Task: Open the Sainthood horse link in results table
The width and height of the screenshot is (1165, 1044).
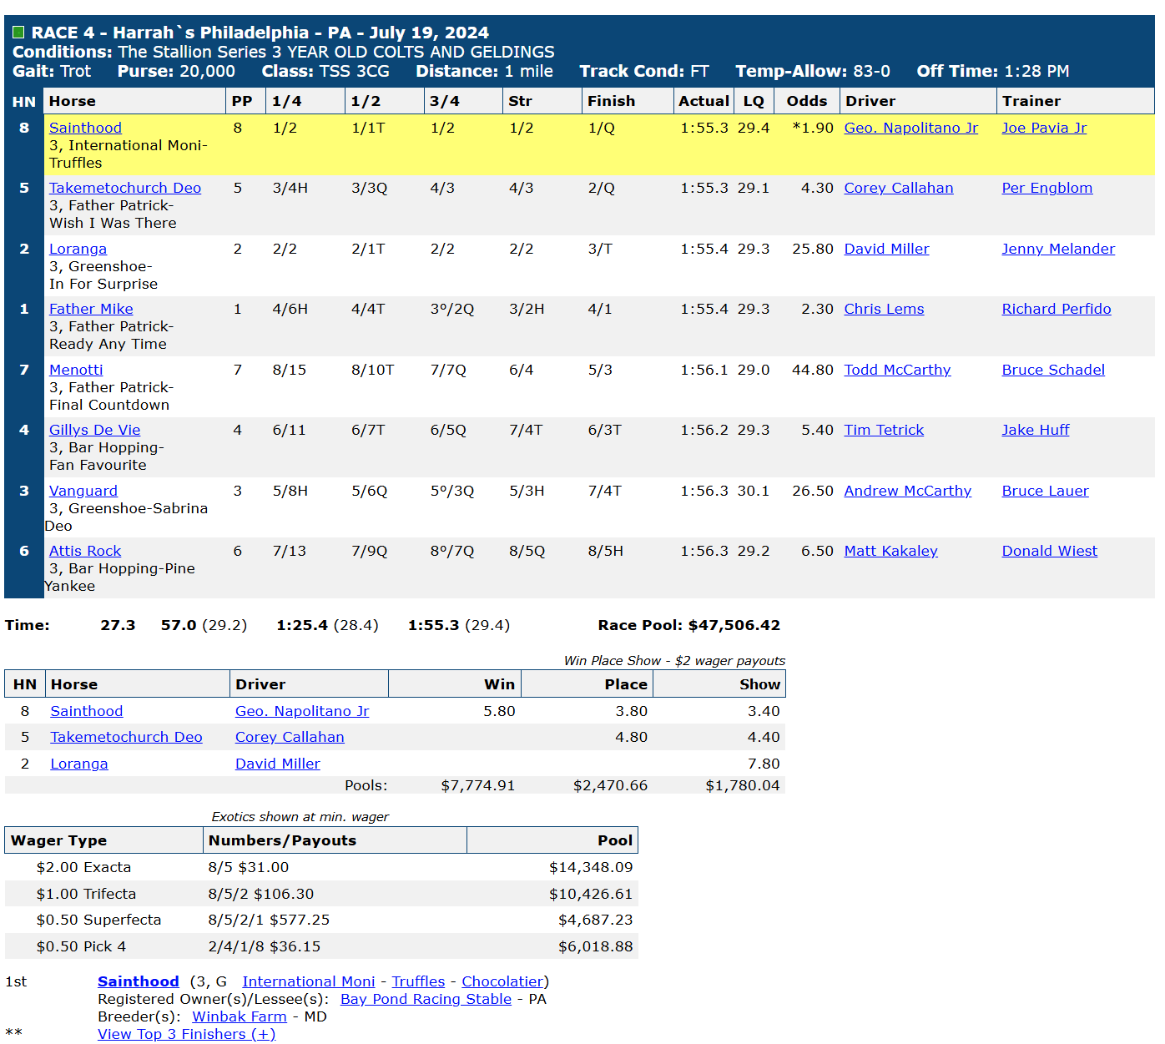Action: (85, 128)
